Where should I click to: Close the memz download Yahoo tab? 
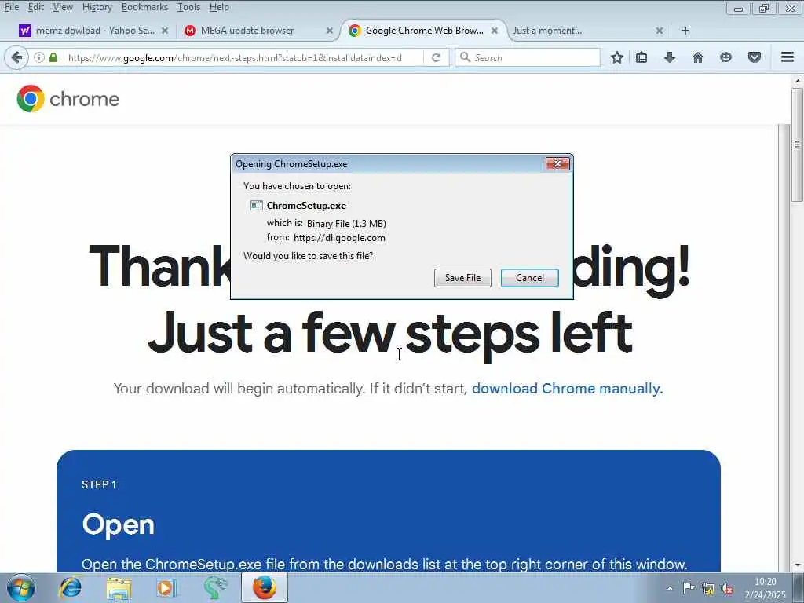tap(165, 31)
